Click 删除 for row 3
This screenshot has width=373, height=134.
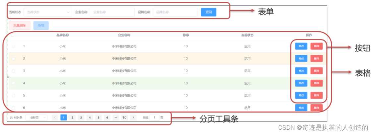coord(316,71)
